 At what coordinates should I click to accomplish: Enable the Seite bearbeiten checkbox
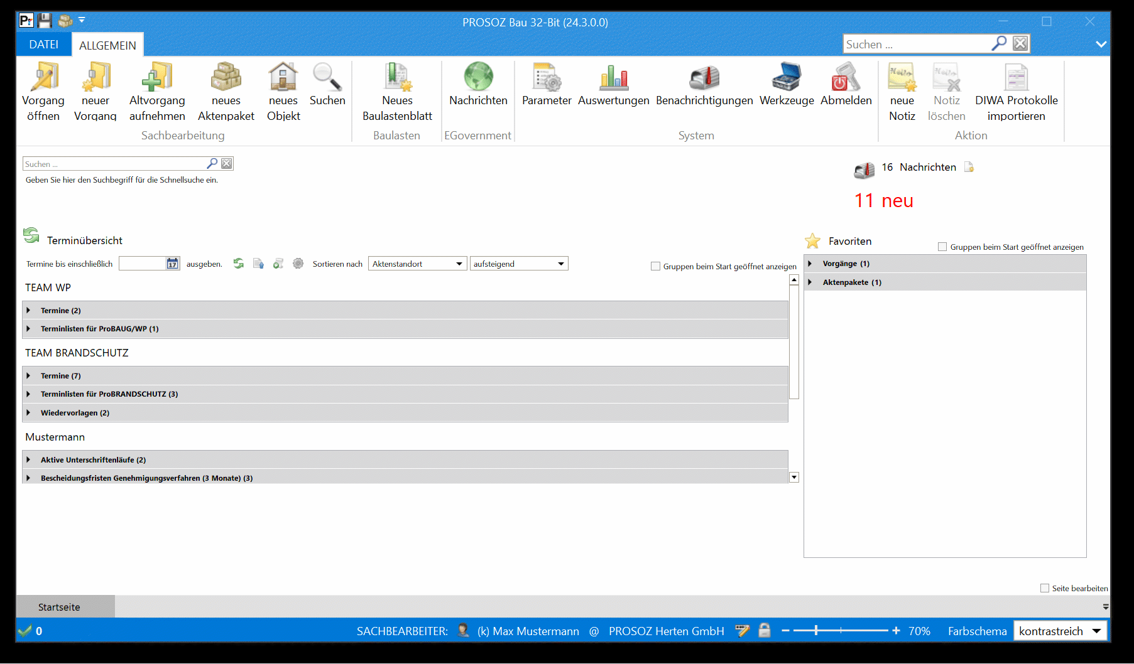pyautogui.click(x=1045, y=588)
